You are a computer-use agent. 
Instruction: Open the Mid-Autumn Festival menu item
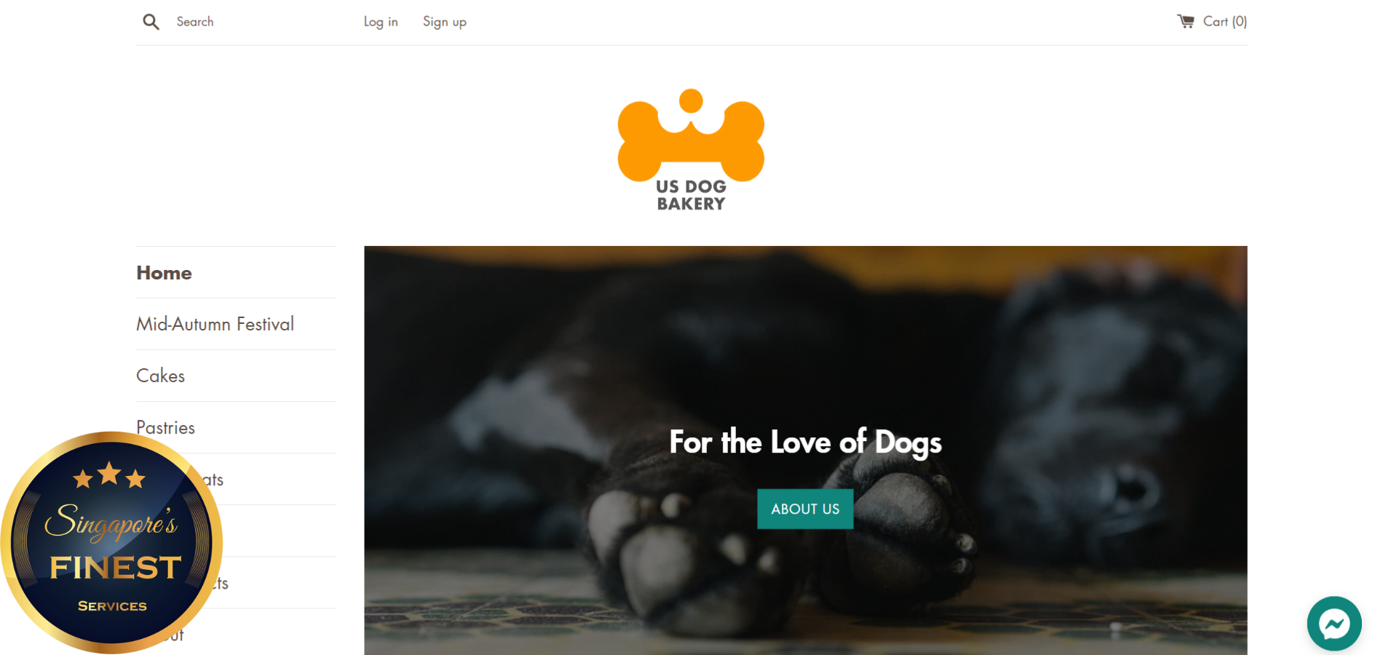(215, 324)
